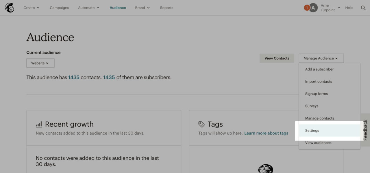
Task: Open the Help link
Action: tap(349, 8)
